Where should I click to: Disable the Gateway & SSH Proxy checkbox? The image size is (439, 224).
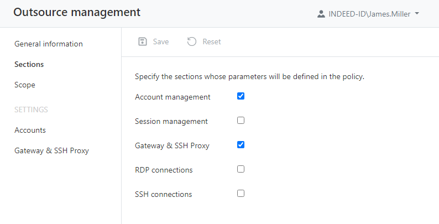pyautogui.click(x=241, y=145)
